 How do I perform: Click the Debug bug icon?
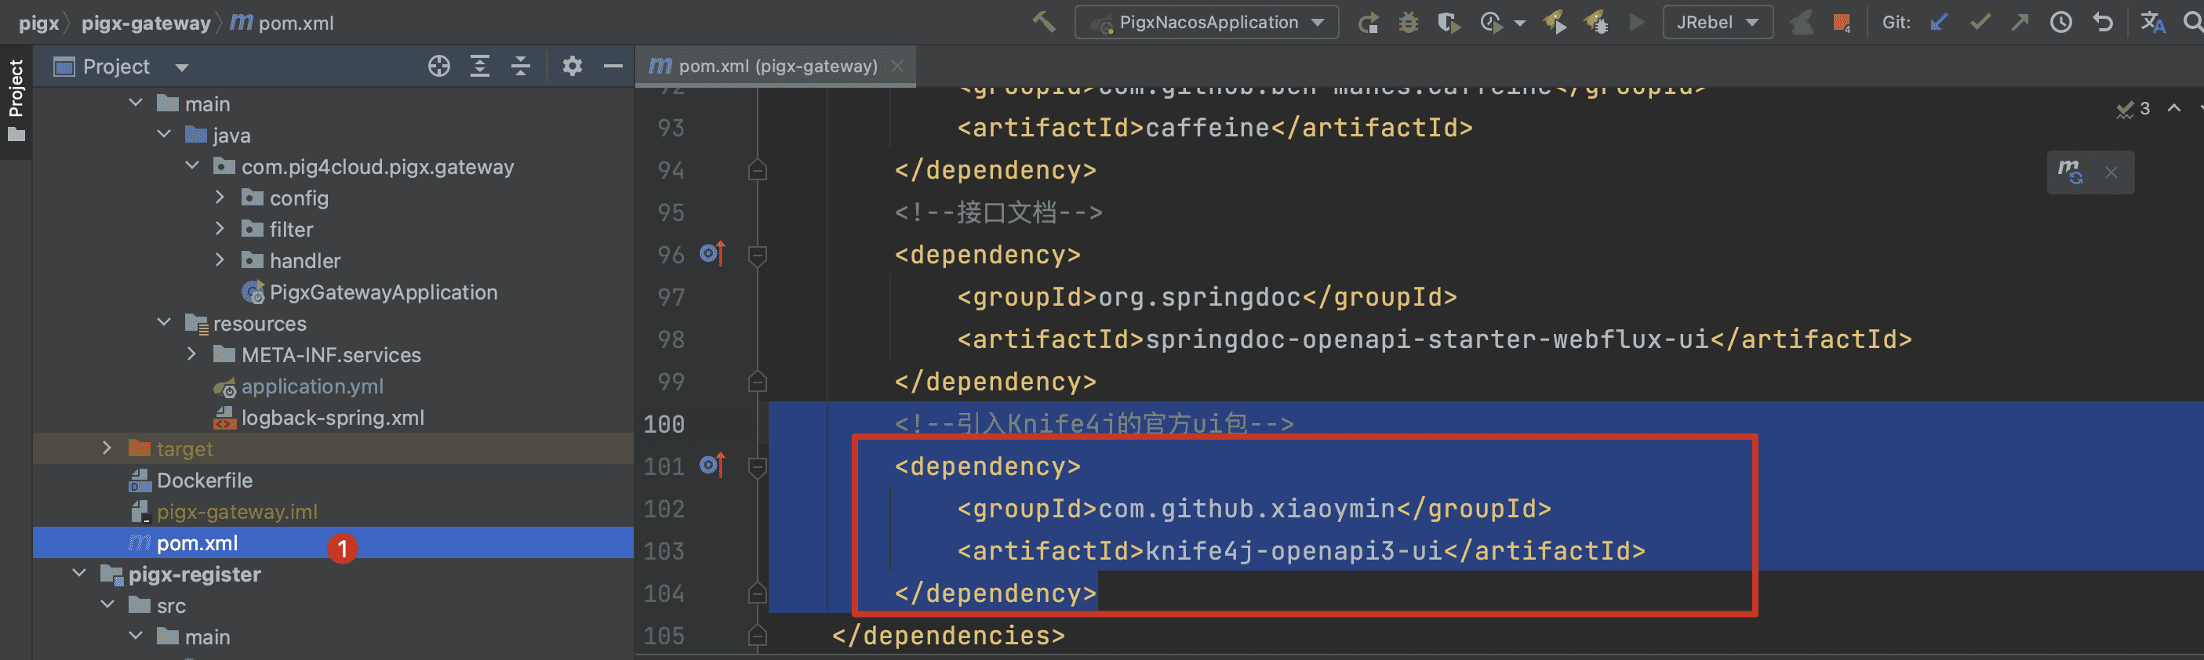(1409, 23)
